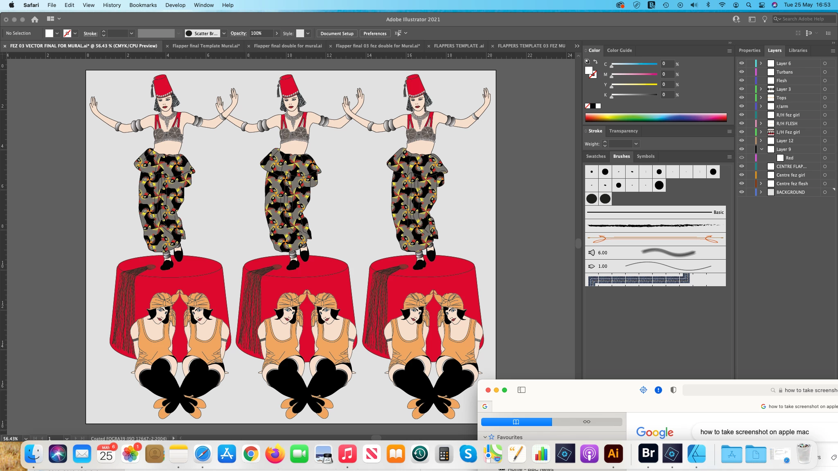This screenshot has width=838, height=471.
Task: Click the CMYK color spectrum bar
Action: pos(656,118)
